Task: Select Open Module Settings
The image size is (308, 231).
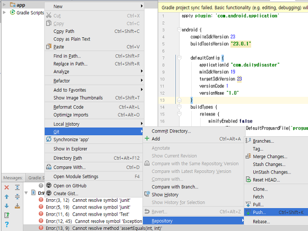Action: 93,177
